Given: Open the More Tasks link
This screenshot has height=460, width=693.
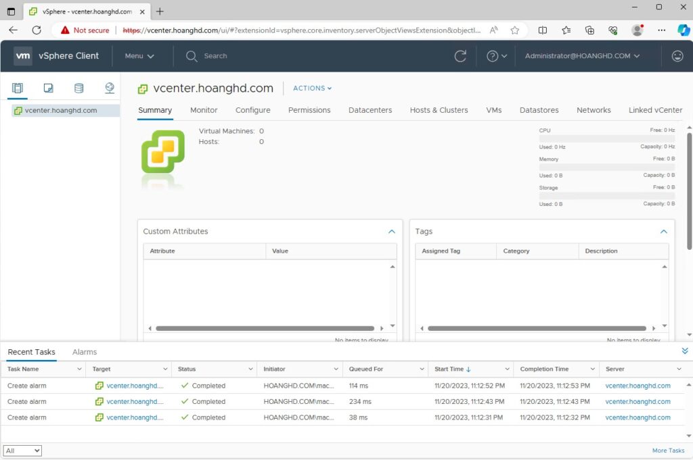Looking at the screenshot, I should point(668,451).
